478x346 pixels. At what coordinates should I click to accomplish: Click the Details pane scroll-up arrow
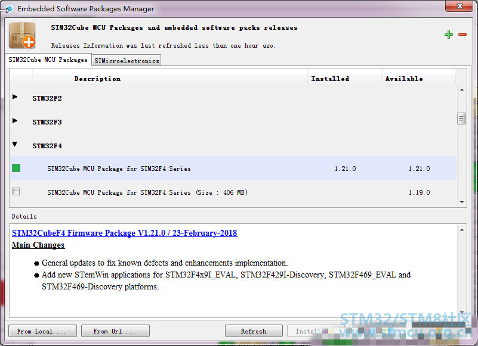pyautogui.click(x=462, y=230)
